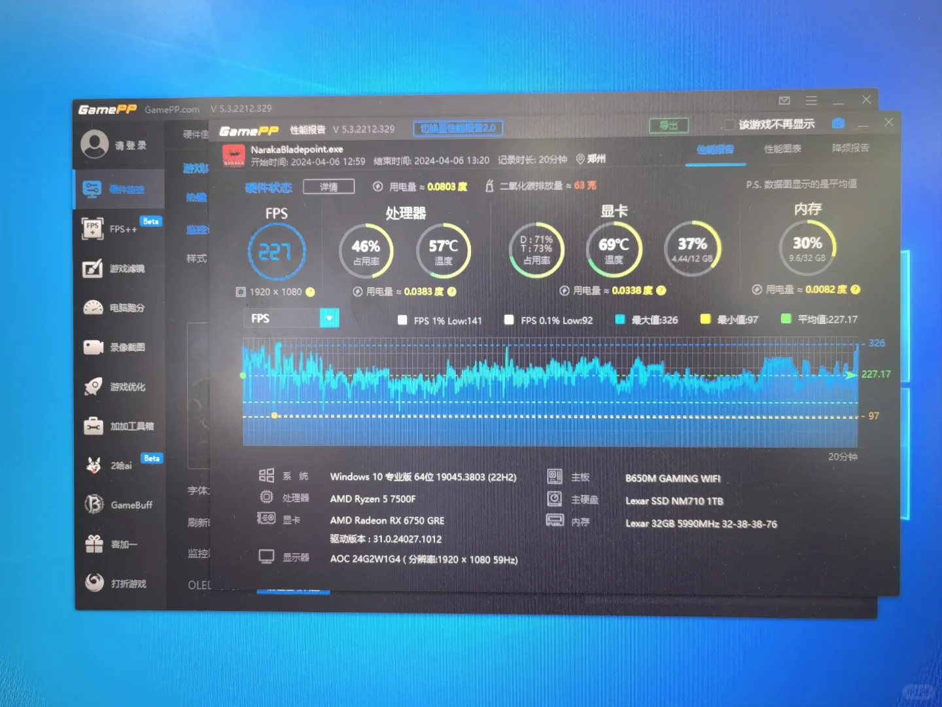942x707 pixels.
Task: Click the motherboard 主板 icon
Action: pyautogui.click(x=555, y=477)
